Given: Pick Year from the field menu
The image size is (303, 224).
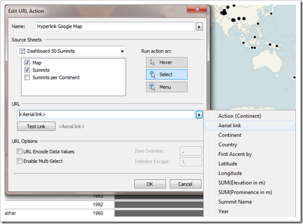Looking at the screenshot, I should pyautogui.click(x=249, y=211).
